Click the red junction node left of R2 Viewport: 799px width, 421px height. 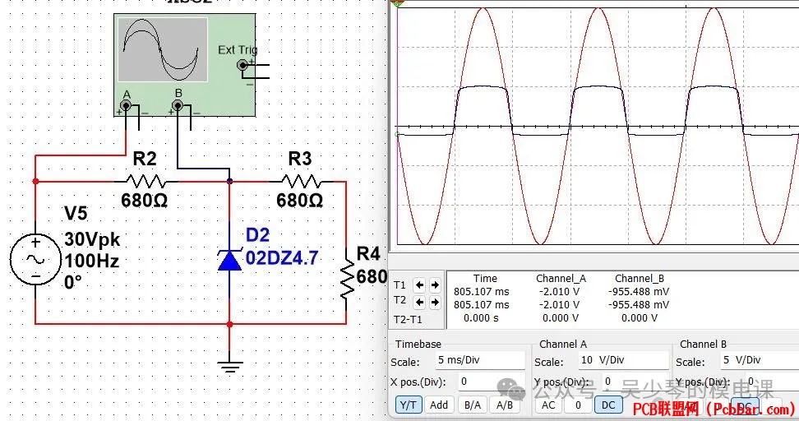click(x=35, y=182)
